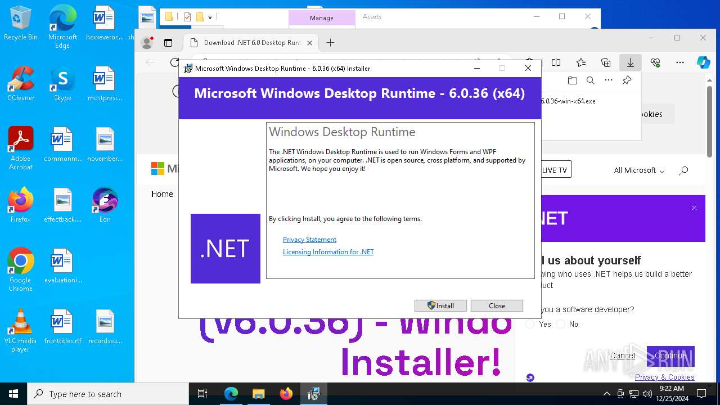Open the Privacy Statement link

tap(309, 240)
